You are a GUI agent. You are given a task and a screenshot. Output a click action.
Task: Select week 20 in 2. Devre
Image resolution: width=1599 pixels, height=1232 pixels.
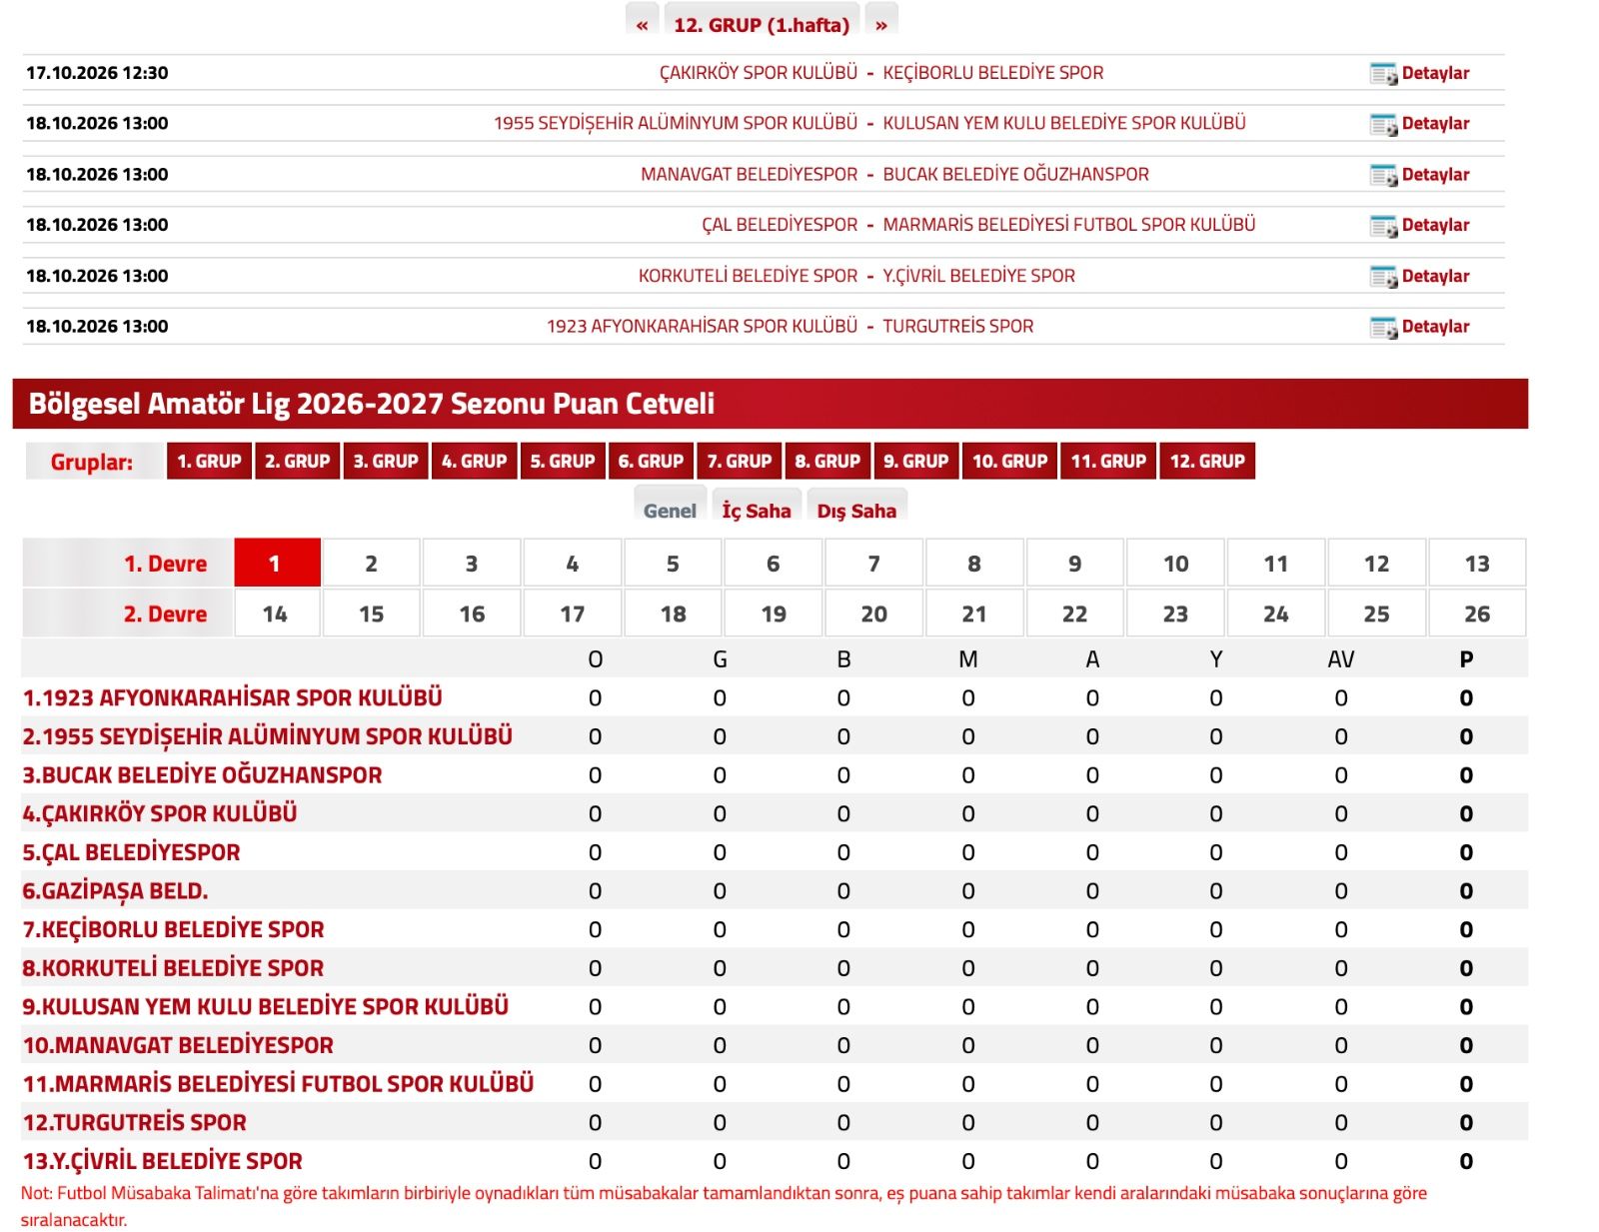click(873, 613)
